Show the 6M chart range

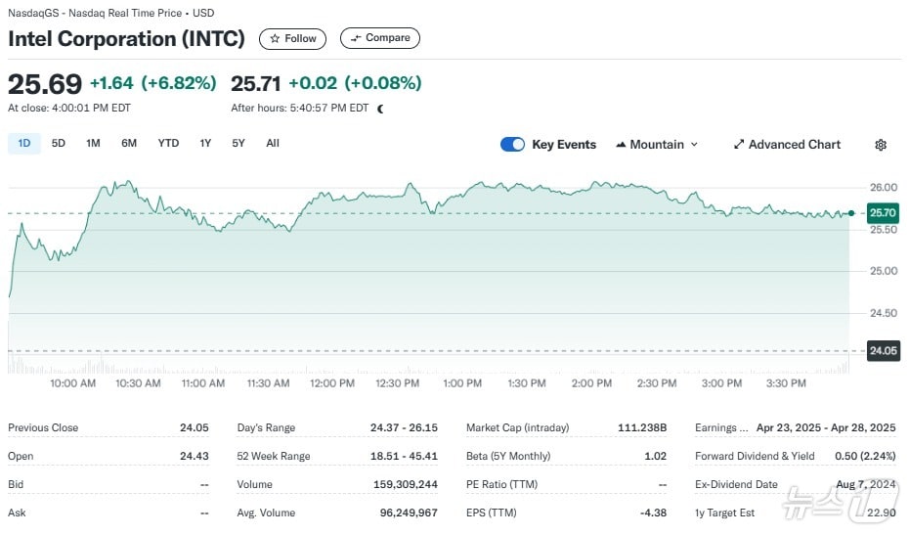129,144
